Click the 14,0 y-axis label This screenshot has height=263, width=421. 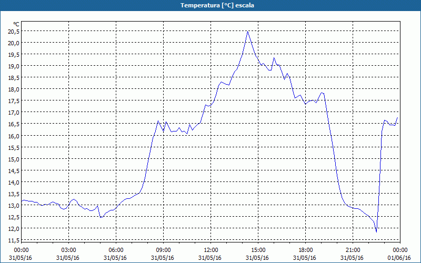tap(14, 182)
